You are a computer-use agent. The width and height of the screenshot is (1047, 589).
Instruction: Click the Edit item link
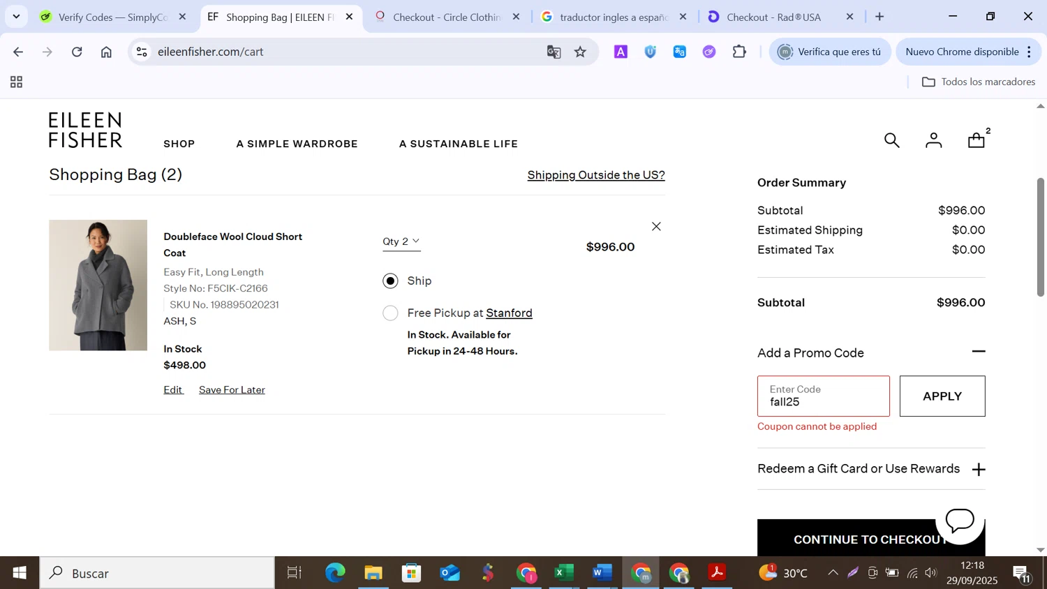click(x=173, y=390)
